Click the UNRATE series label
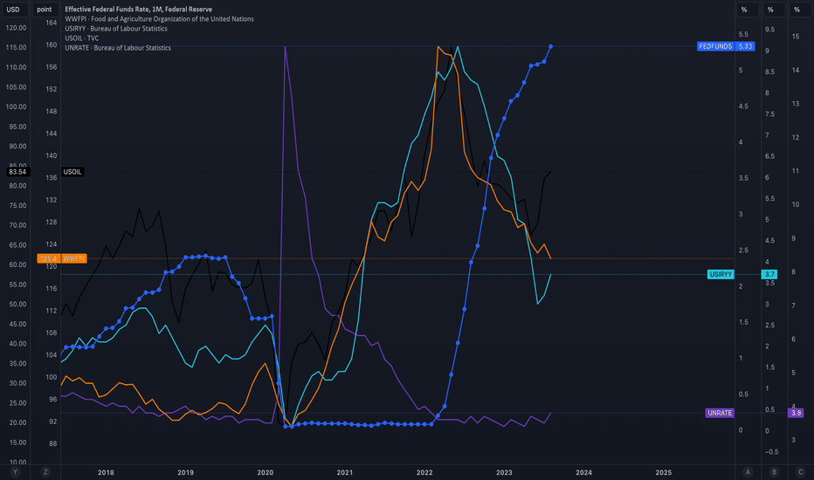The height and width of the screenshot is (480, 814). [x=720, y=413]
